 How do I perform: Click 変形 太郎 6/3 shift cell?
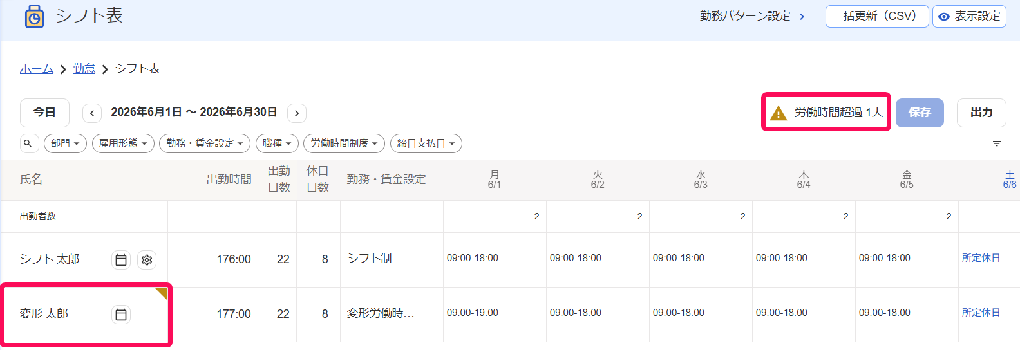[701, 315]
